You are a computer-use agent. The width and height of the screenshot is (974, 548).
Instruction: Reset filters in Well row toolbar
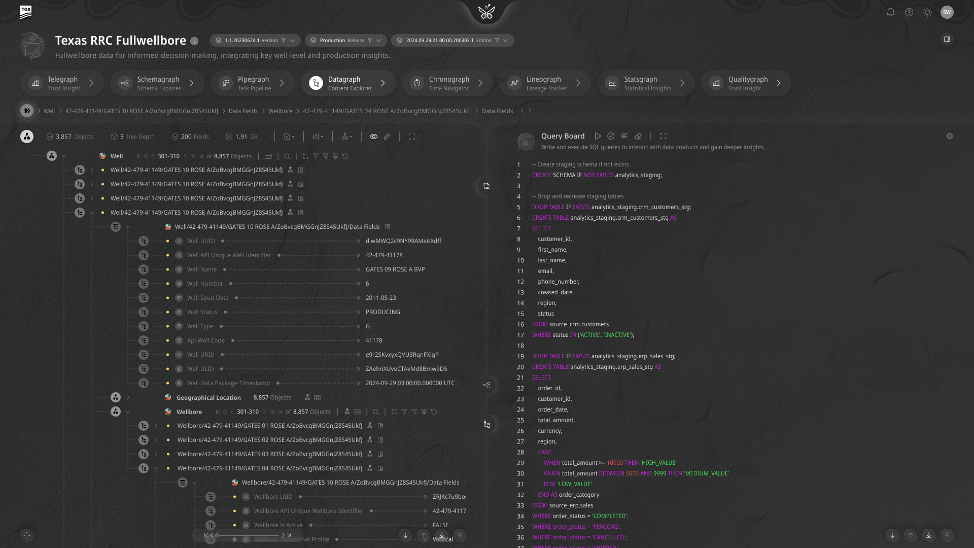[345, 156]
